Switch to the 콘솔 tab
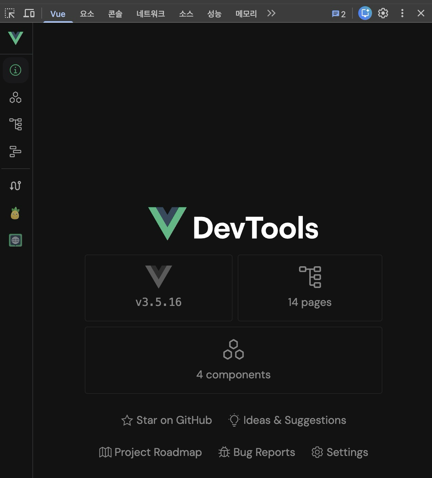 coord(115,14)
